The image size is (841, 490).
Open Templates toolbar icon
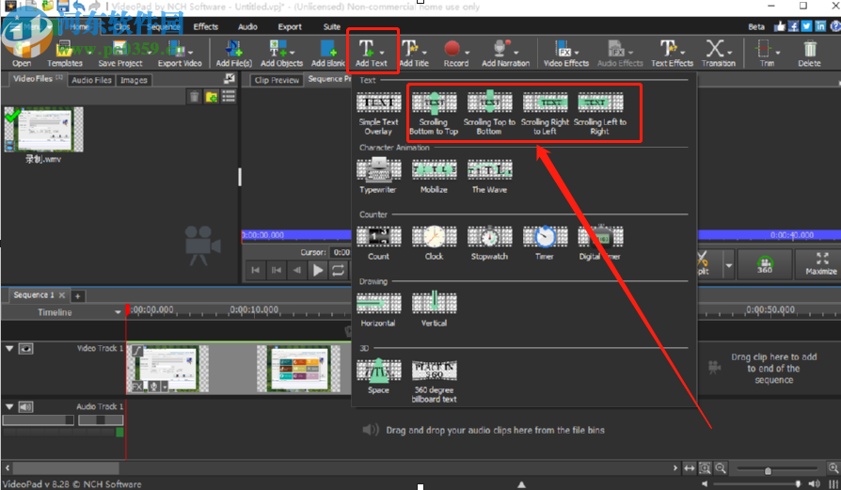[x=64, y=48]
